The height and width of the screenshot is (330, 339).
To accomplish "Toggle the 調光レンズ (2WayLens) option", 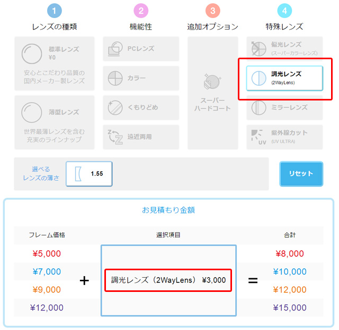I will pyautogui.click(x=284, y=78).
